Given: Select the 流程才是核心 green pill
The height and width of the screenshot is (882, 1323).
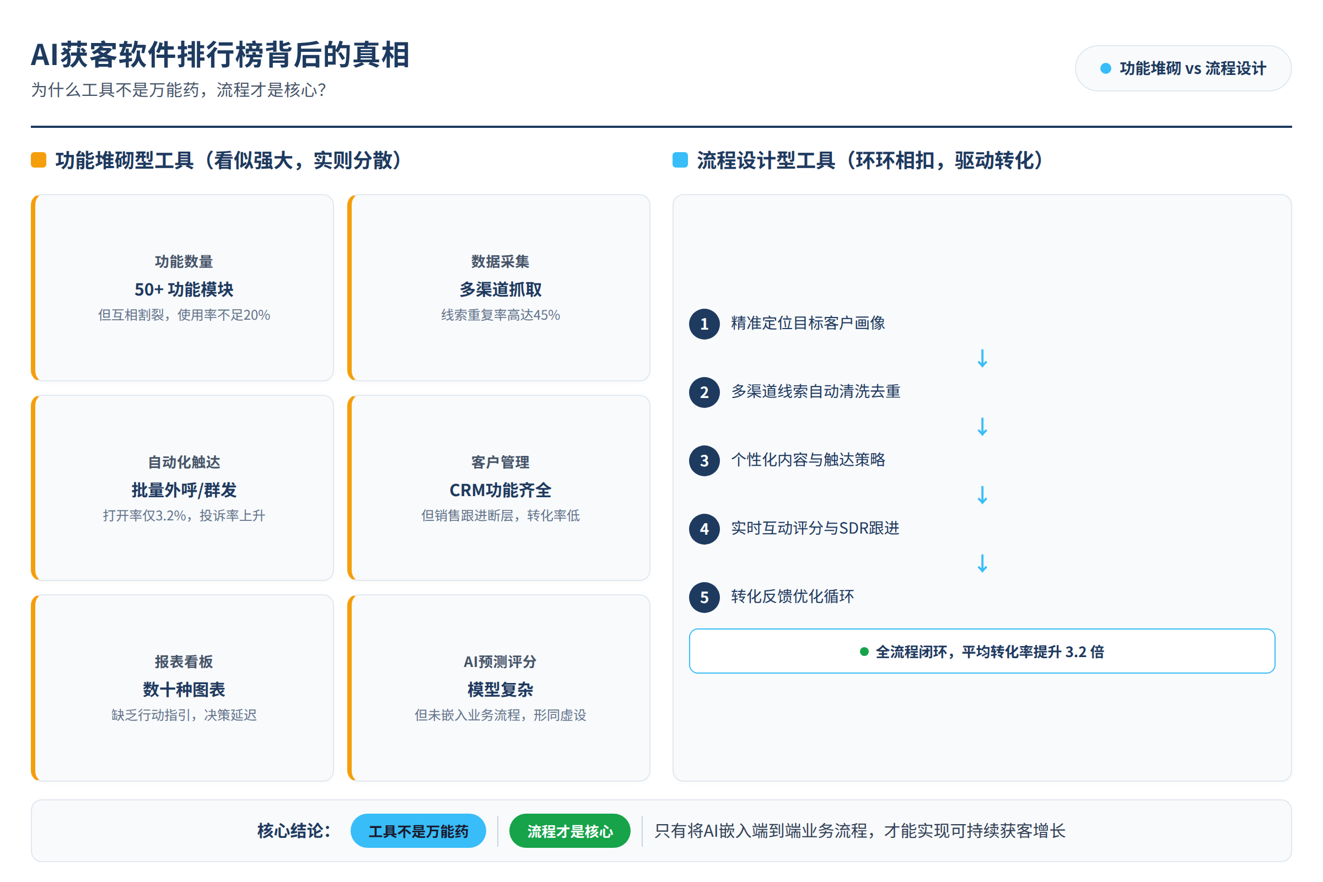Looking at the screenshot, I should pos(570,831).
